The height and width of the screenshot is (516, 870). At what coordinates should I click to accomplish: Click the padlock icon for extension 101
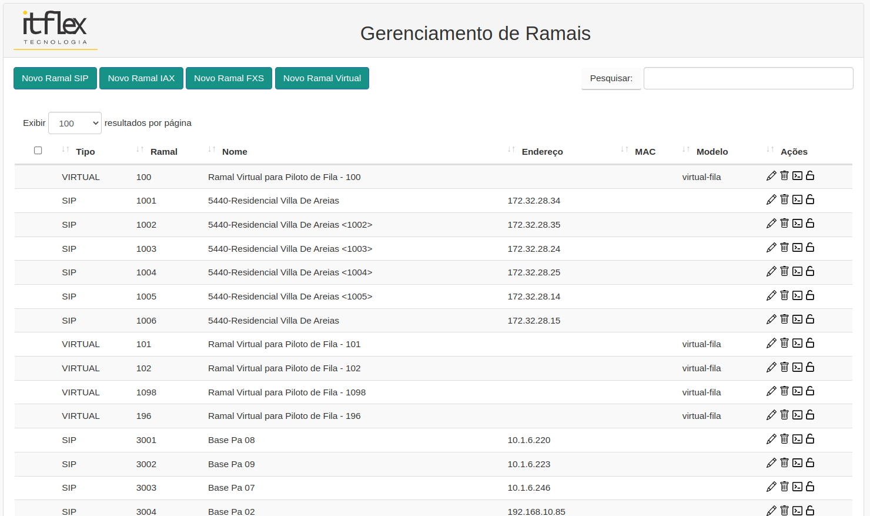[810, 343]
